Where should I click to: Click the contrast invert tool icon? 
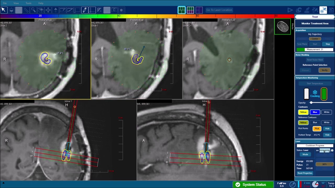99,10
